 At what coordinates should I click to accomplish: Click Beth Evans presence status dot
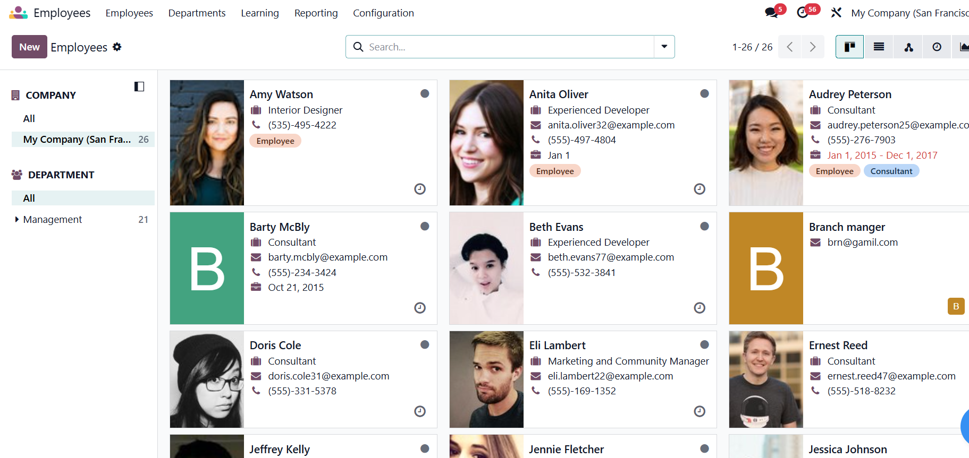pos(704,226)
